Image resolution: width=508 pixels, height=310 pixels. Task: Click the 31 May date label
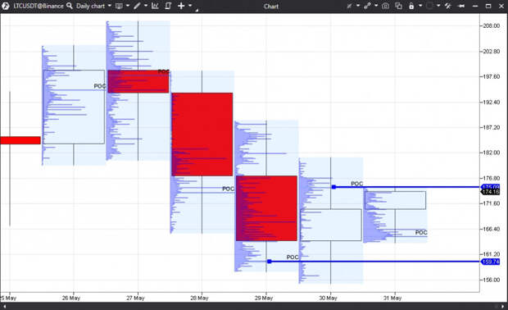coord(392,298)
